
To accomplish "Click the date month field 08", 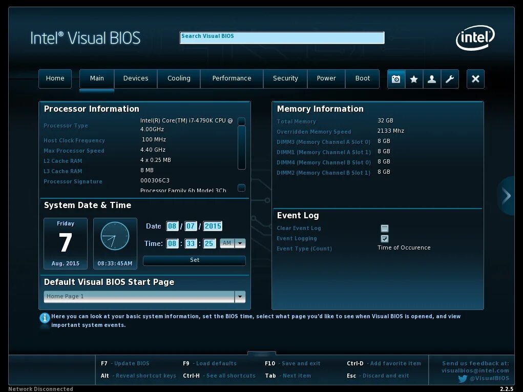I will click(x=172, y=226).
